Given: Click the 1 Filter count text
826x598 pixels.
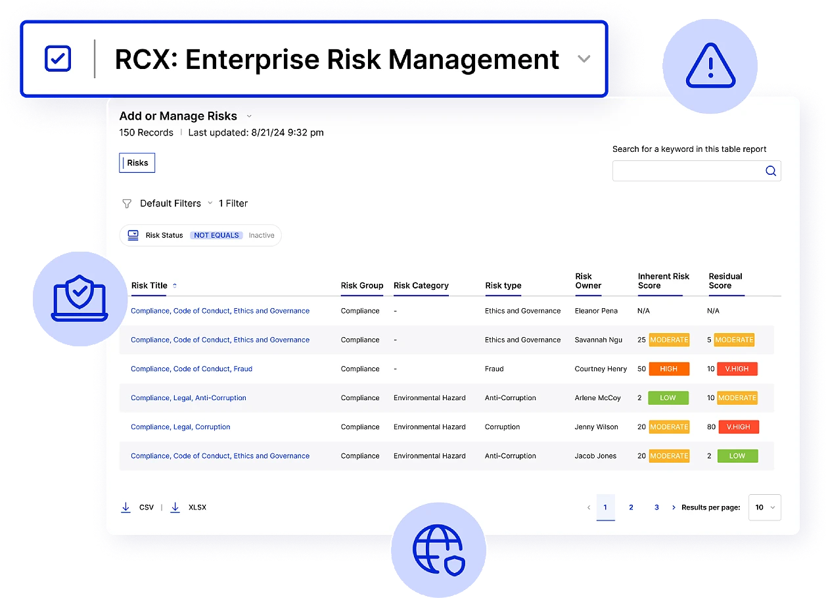Looking at the screenshot, I should 233,204.
